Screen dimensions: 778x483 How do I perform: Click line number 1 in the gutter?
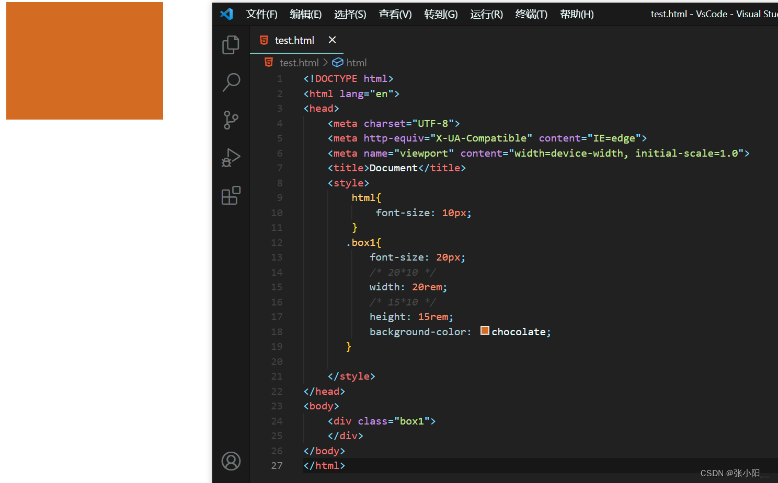[280, 78]
